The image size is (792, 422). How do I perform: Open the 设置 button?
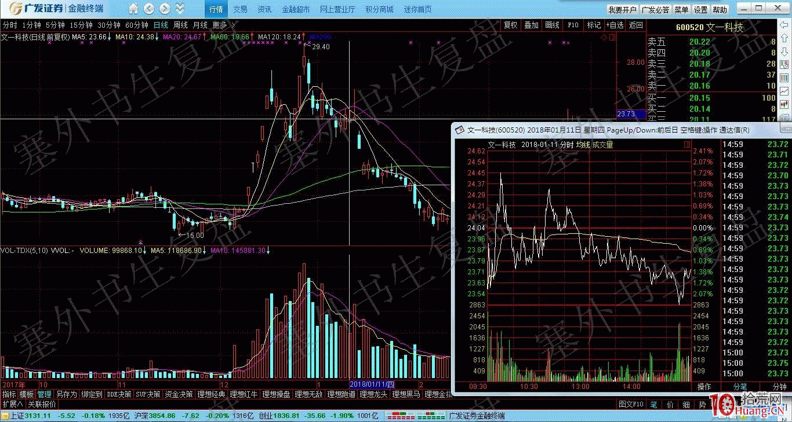click(x=700, y=10)
